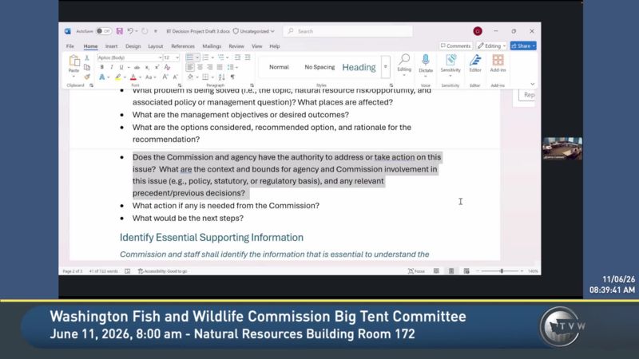Clear all formatting from selection
The width and height of the screenshot is (639, 359).
coord(167,67)
